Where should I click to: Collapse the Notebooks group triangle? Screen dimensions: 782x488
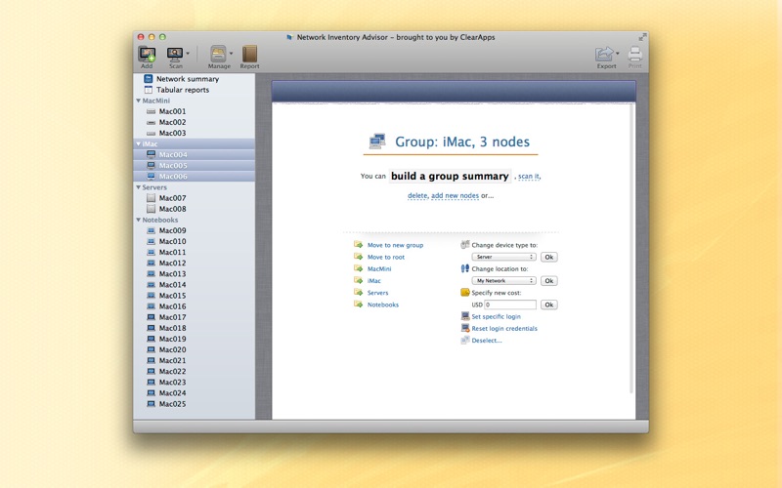[138, 220]
